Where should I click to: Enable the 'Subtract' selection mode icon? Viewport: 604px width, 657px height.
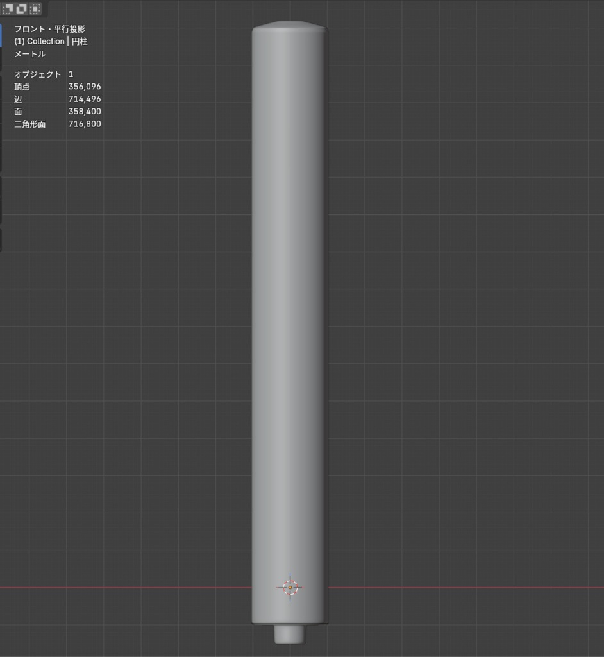pos(34,9)
